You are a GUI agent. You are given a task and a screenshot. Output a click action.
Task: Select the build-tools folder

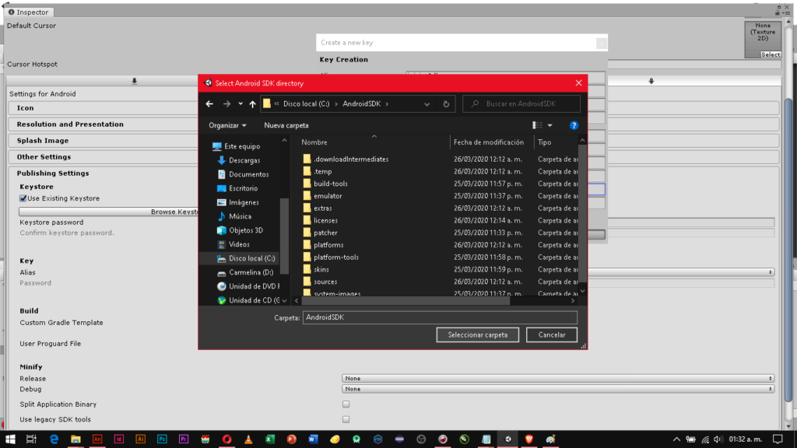click(x=330, y=184)
